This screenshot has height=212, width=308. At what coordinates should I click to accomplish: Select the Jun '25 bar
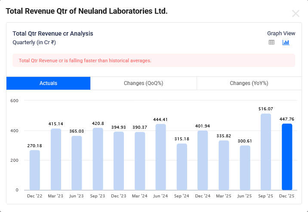[x=245, y=168]
